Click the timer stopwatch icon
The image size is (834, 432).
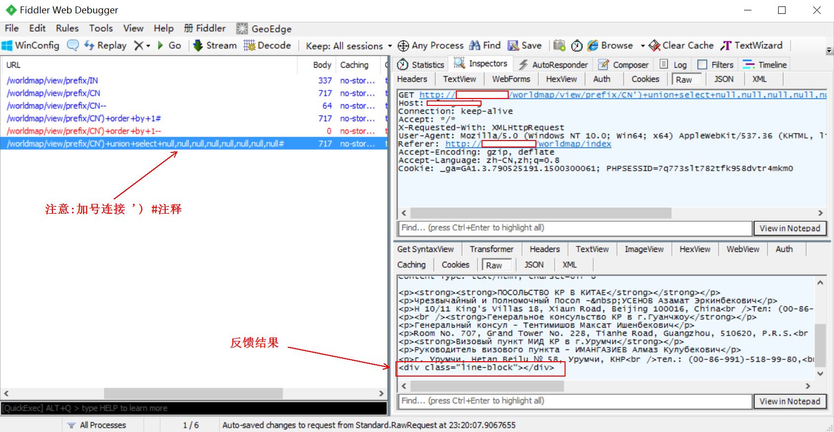576,46
